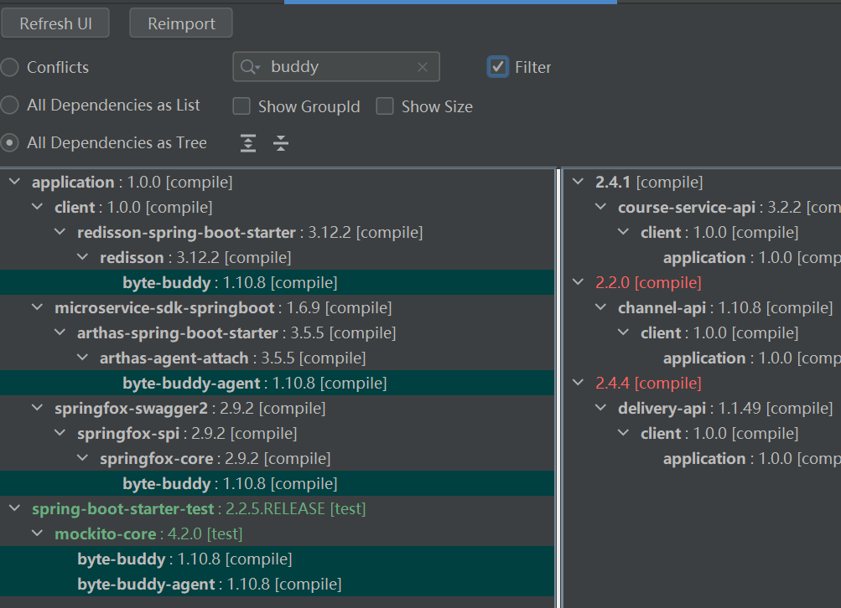Viewport: 841px width, 608px height.
Task: Collapse the mockito-core node chevron
Action: (38, 533)
